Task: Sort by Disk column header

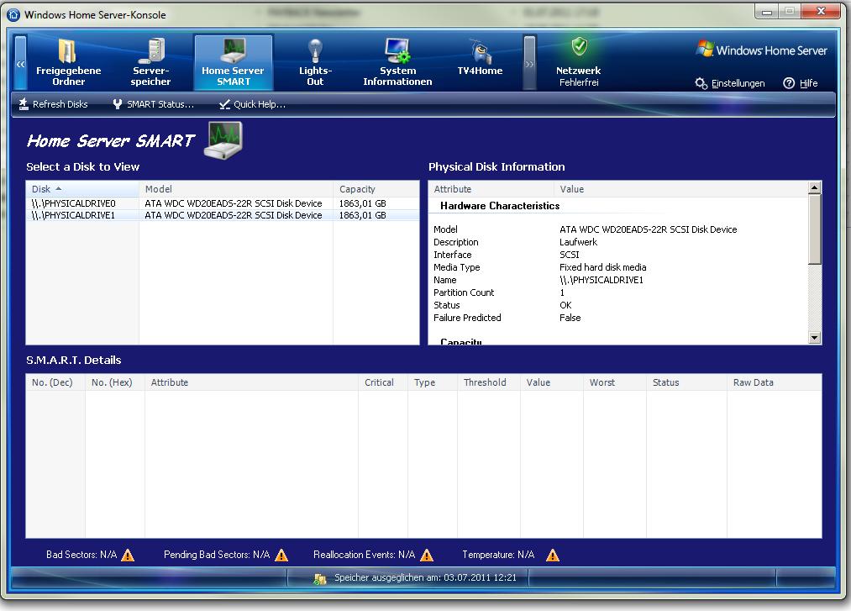Action: (x=82, y=189)
